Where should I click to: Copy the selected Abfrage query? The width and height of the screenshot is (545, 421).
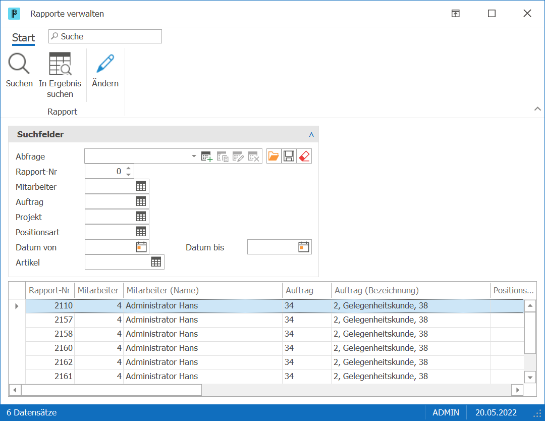click(x=223, y=156)
